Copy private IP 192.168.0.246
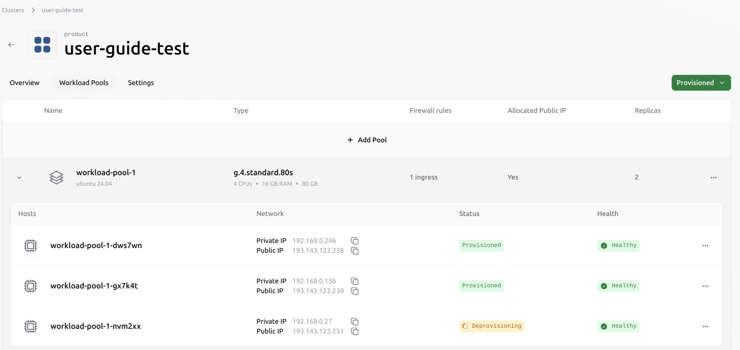This screenshot has height=350, width=740. click(x=355, y=241)
